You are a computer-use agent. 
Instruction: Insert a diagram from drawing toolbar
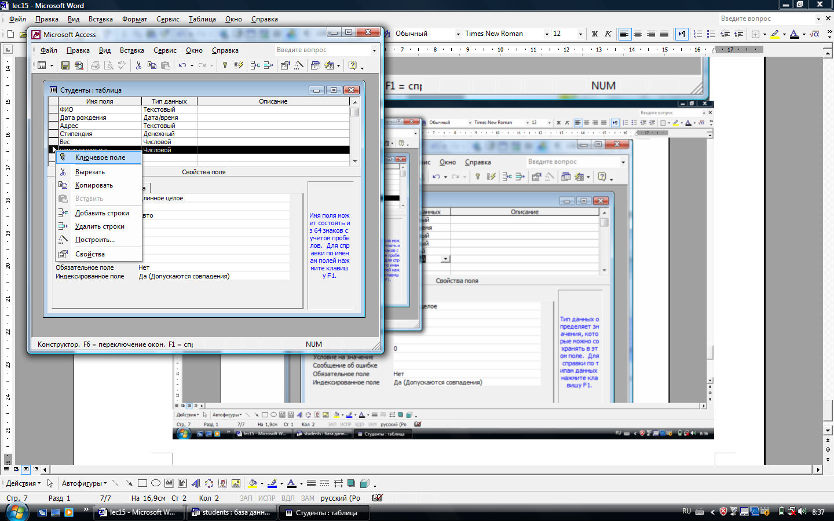pyautogui.click(x=209, y=483)
